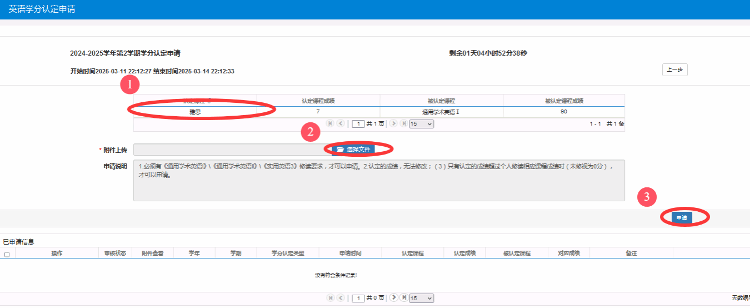
Task: Sort by 申请时间 column header
Action: [x=350, y=254]
